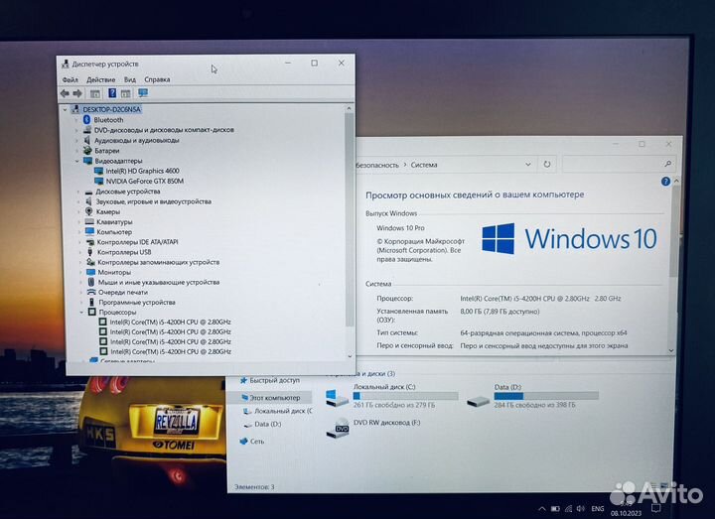Select the Батареи category
Screen dimensions: 715x519
click(x=106, y=151)
